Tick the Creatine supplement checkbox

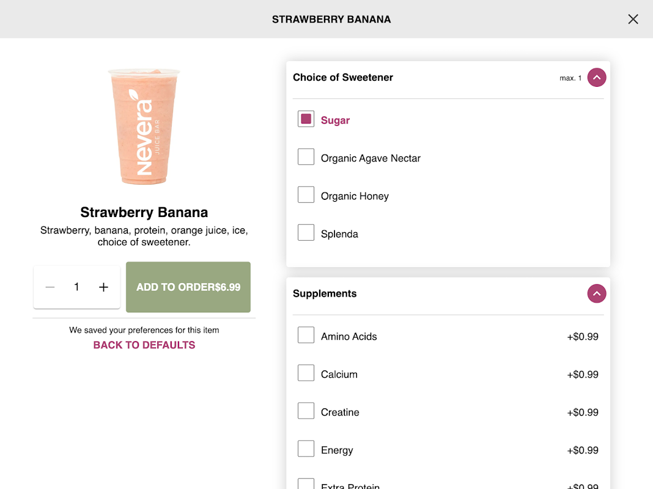[x=306, y=411]
